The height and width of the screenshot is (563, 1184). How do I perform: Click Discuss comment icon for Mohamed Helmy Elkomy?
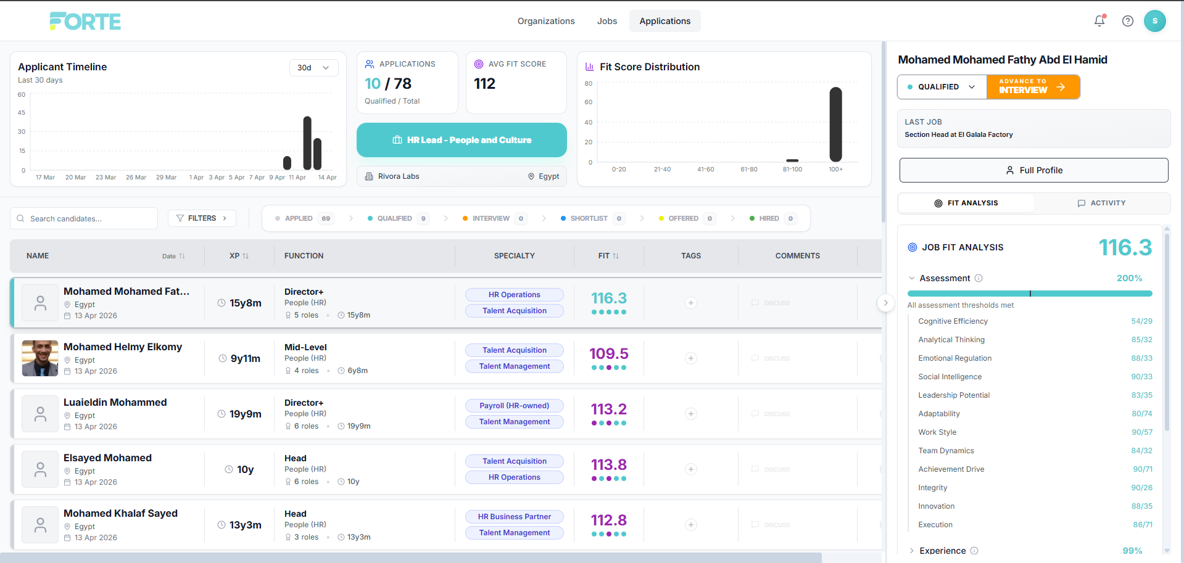(771, 358)
